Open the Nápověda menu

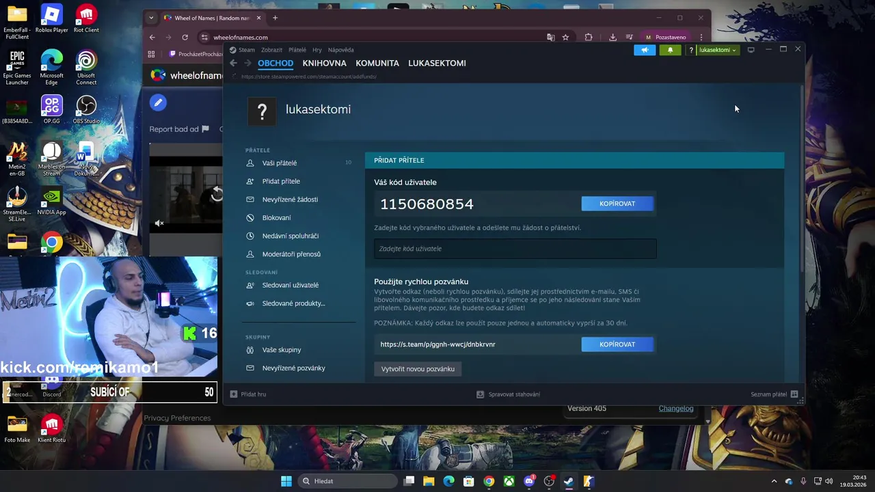340,50
